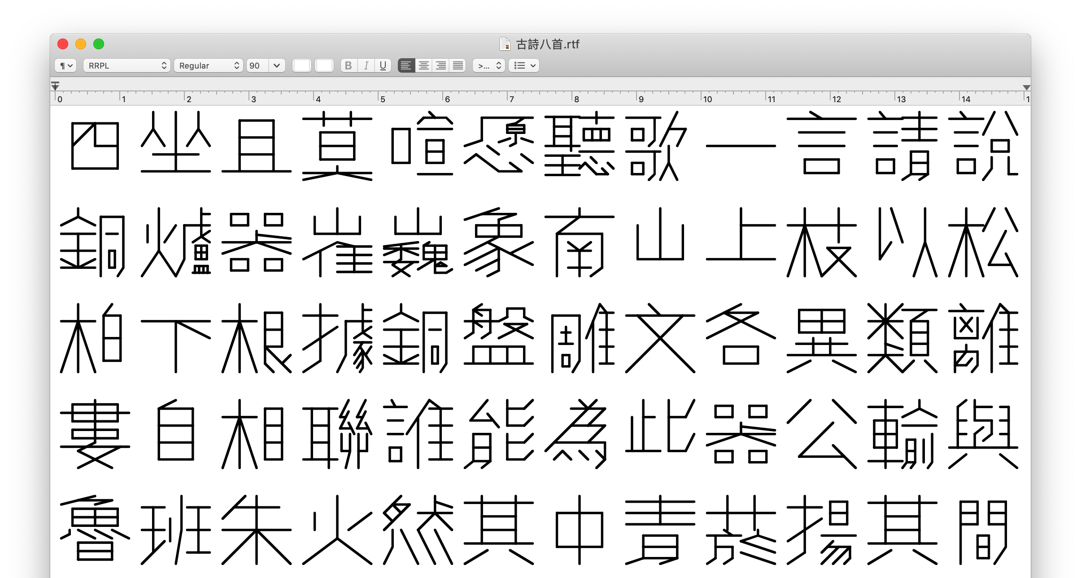This screenshot has width=1081, height=578.
Task: Toggle bold formatting
Action: pos(348,65)
